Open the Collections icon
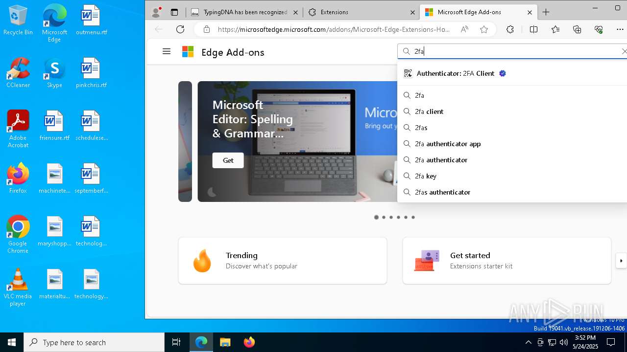This screenshot has height=352, width=627. coord(577,29)
